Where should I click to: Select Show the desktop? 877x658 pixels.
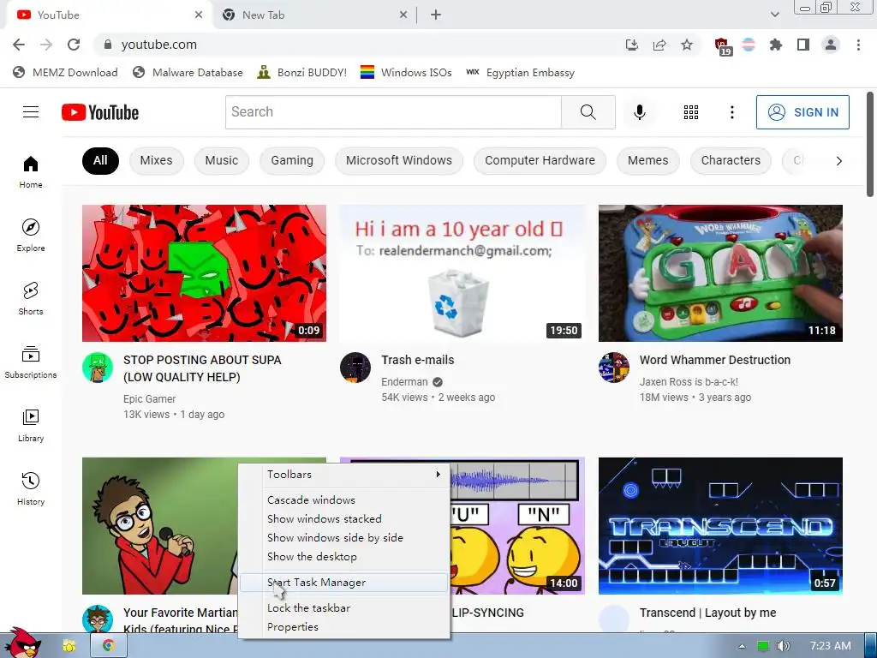point(344,557)
